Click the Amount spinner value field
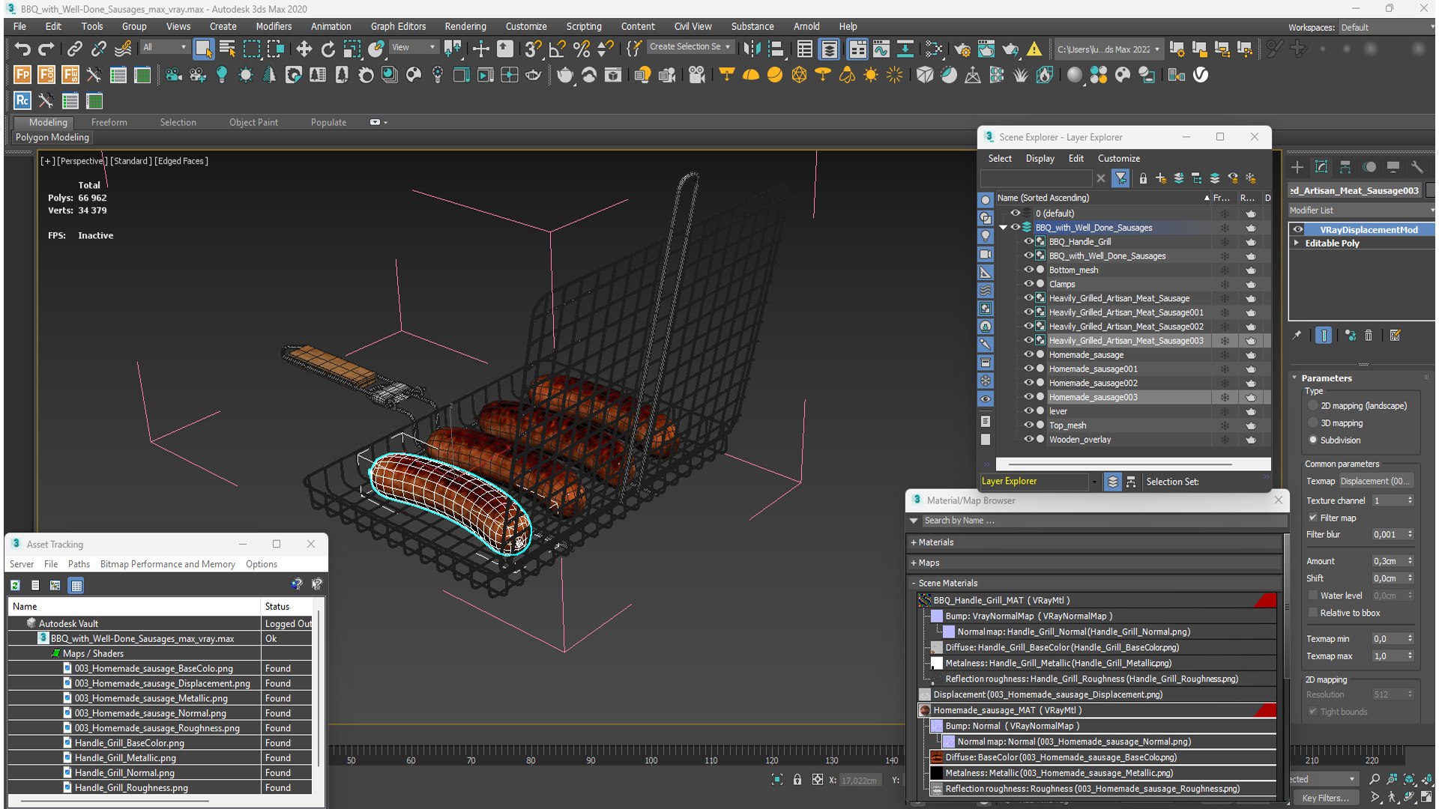 click(x=1387, y=562)
